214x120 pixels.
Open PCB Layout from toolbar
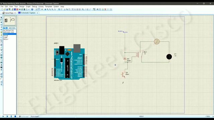coord(17,9)
